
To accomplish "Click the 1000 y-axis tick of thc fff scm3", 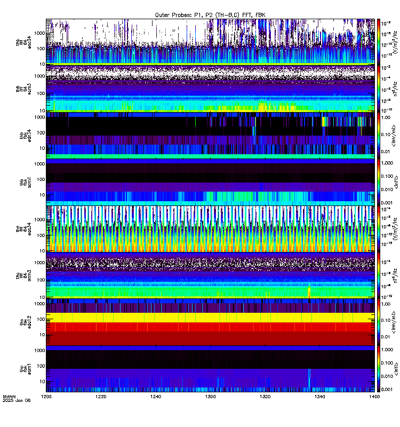I will (39, 263).
